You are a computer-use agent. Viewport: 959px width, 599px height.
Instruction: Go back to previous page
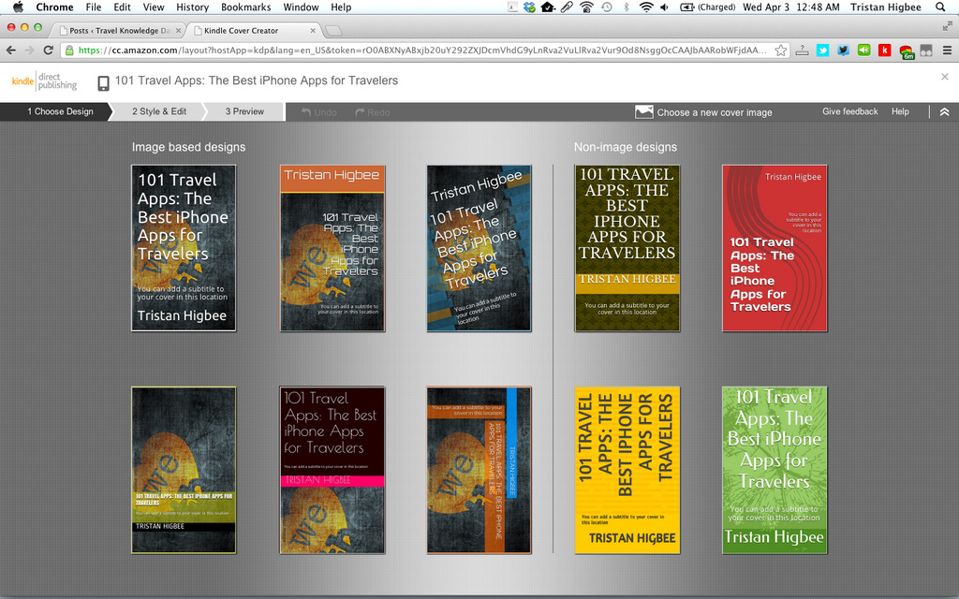(11, 51)
